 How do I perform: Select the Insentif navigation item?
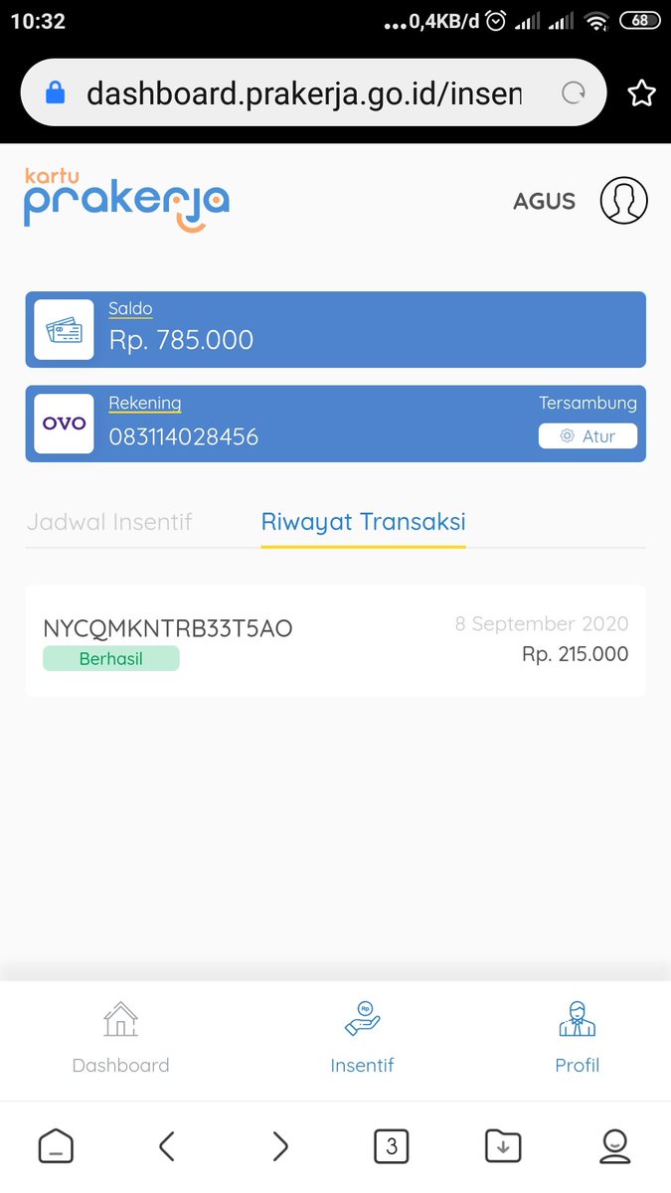click(x=362, y=1039)
